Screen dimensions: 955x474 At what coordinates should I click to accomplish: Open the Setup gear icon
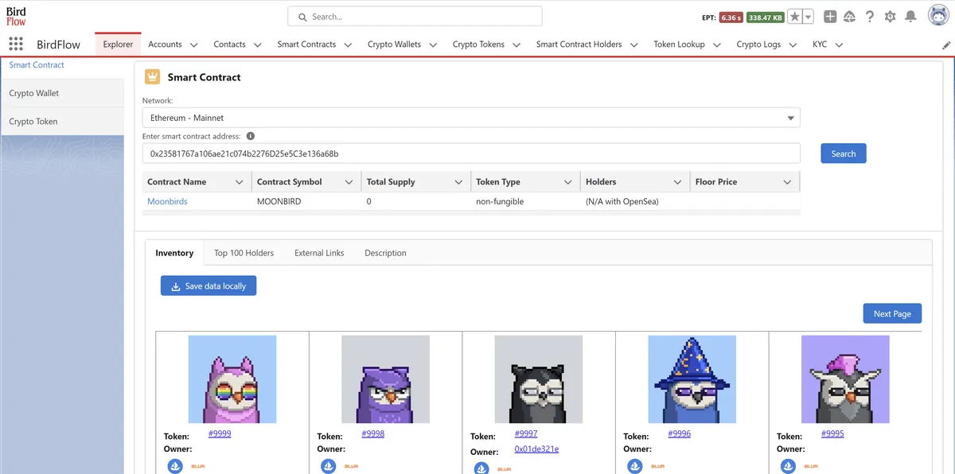click(x=890, y=17)
